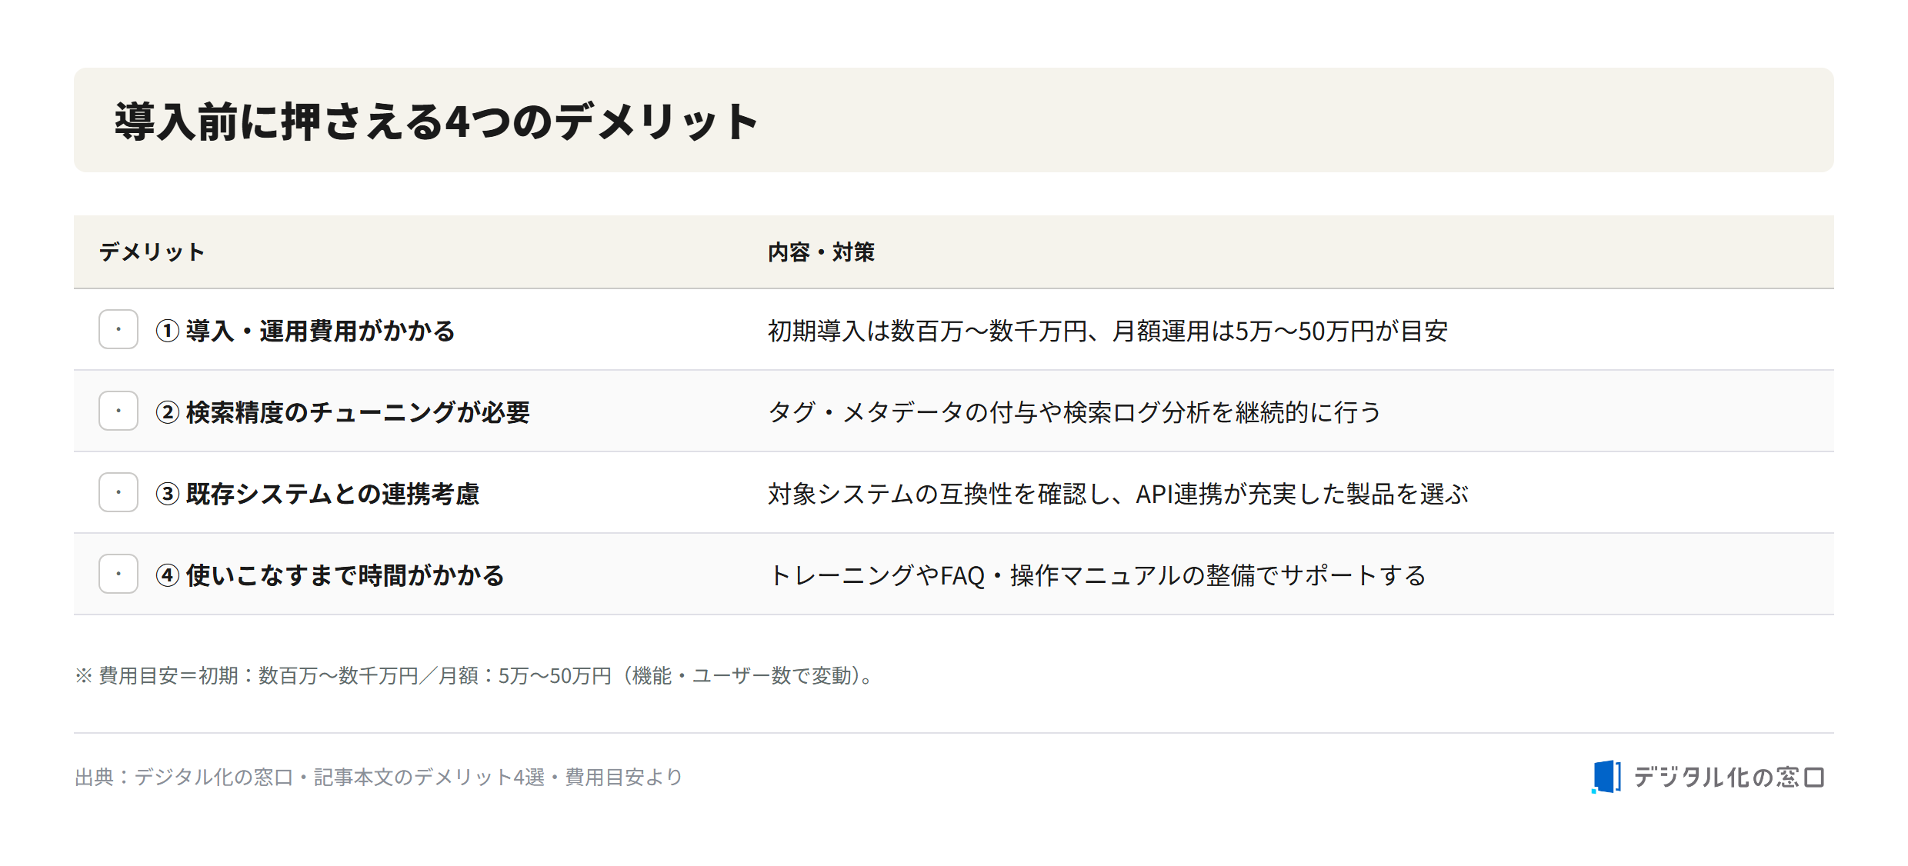This screenshot has width=1908, height=866.
Task: Click the box icon beside 使いこなすまで時間がかかる
Action: tap(118, 575)
